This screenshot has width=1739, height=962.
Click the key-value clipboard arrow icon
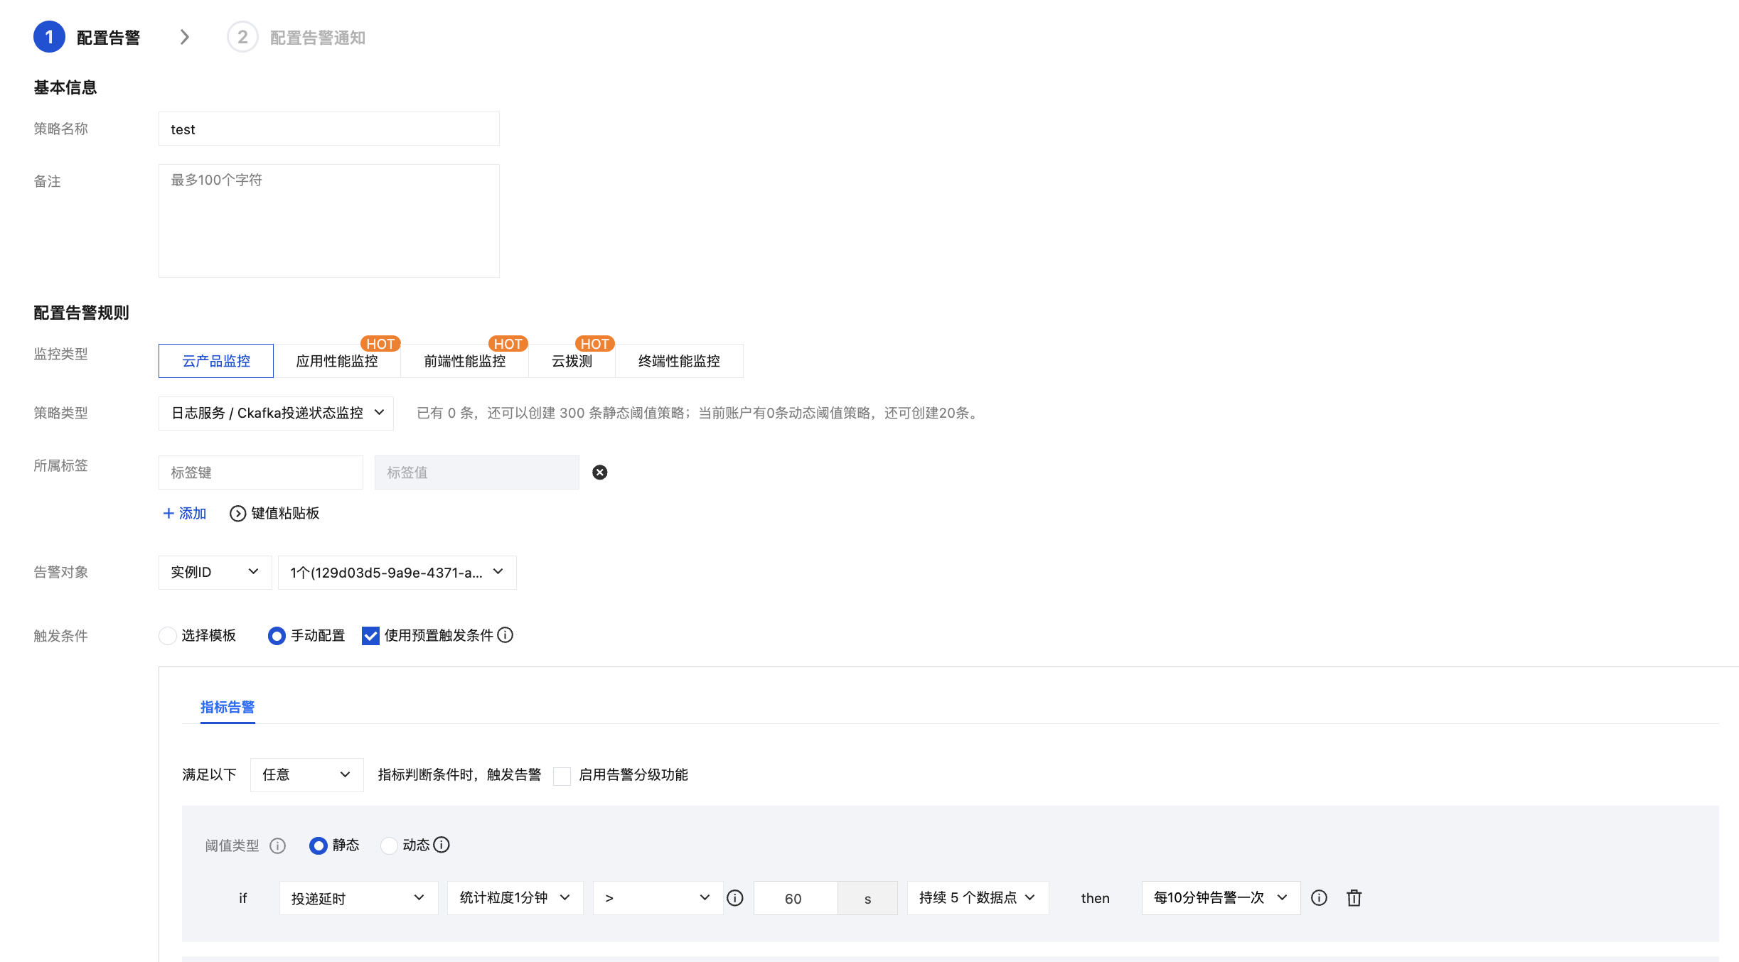coord(237,514)
